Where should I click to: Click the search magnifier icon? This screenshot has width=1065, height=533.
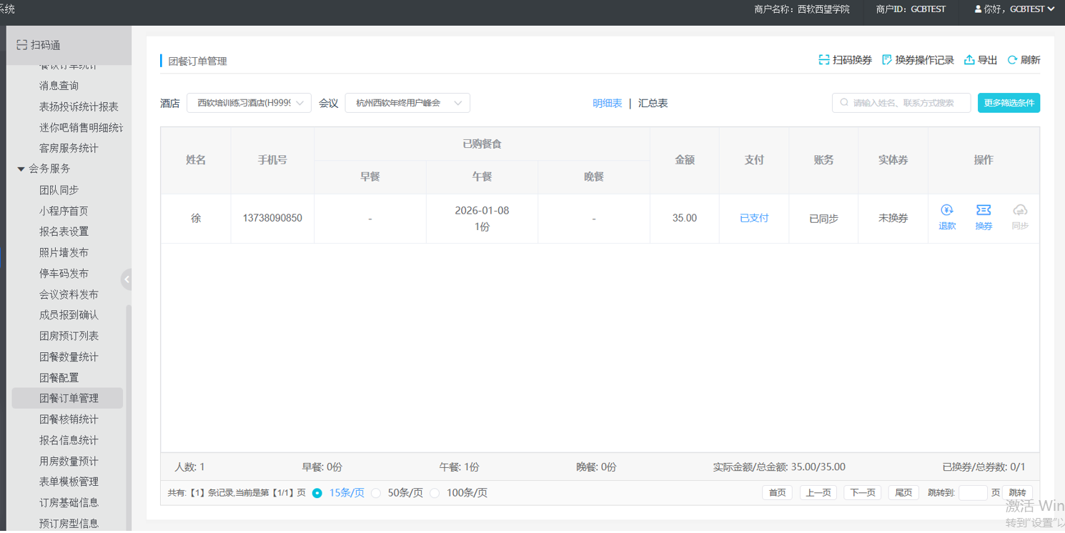[844, 103]
